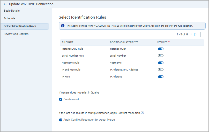Go to the next page of rules
The image size is (209, 132).
[196, 34]
